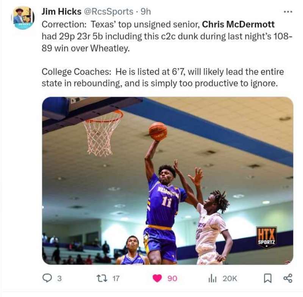The image size is (303, 297).
Task: Open the Jim Hicks display name link
Action: tap(61, 12)
